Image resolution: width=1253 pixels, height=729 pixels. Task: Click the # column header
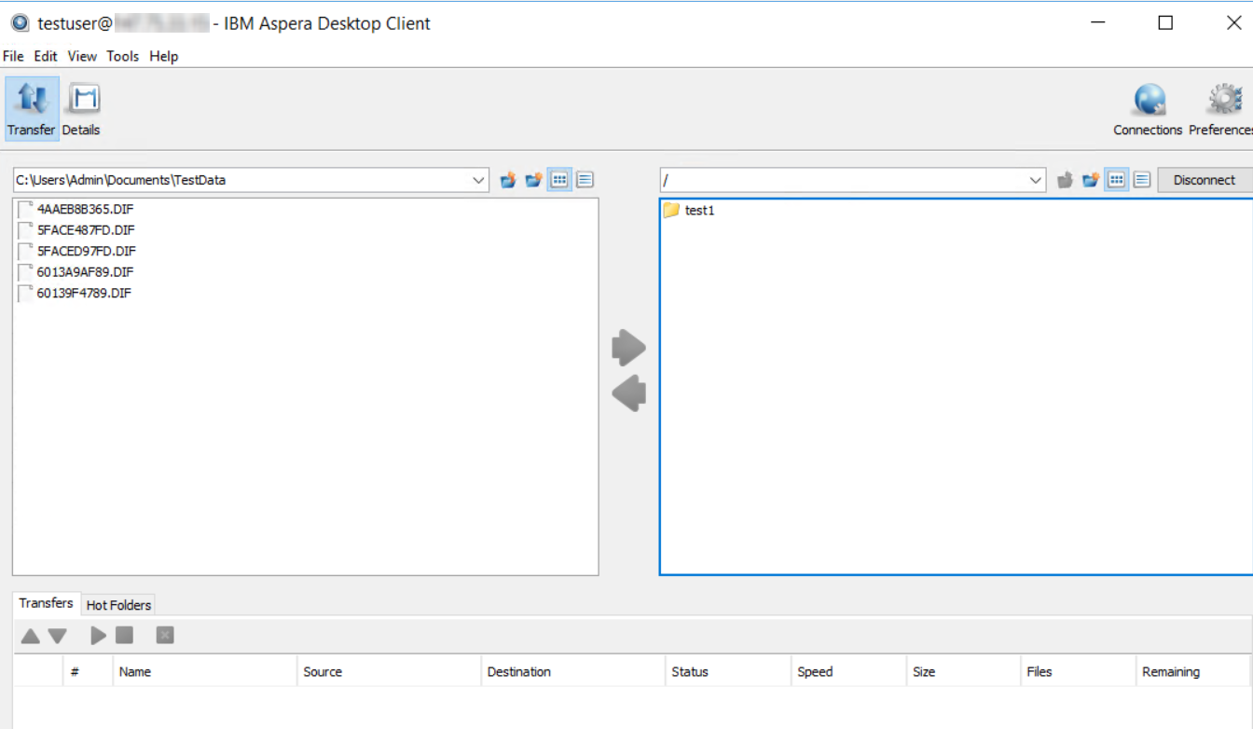point(88,671)
